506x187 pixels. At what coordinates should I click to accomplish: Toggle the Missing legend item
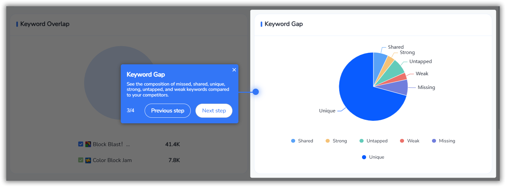444,141
